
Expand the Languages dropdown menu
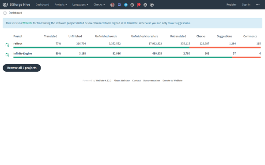(80, 4)
